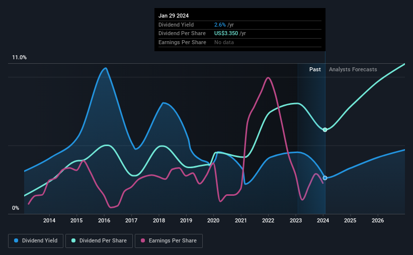Click the tooltip Earnings Per Share row label
Image resolution: width=413 pixels, height=255 pixels.
click(x=182, y=42)
